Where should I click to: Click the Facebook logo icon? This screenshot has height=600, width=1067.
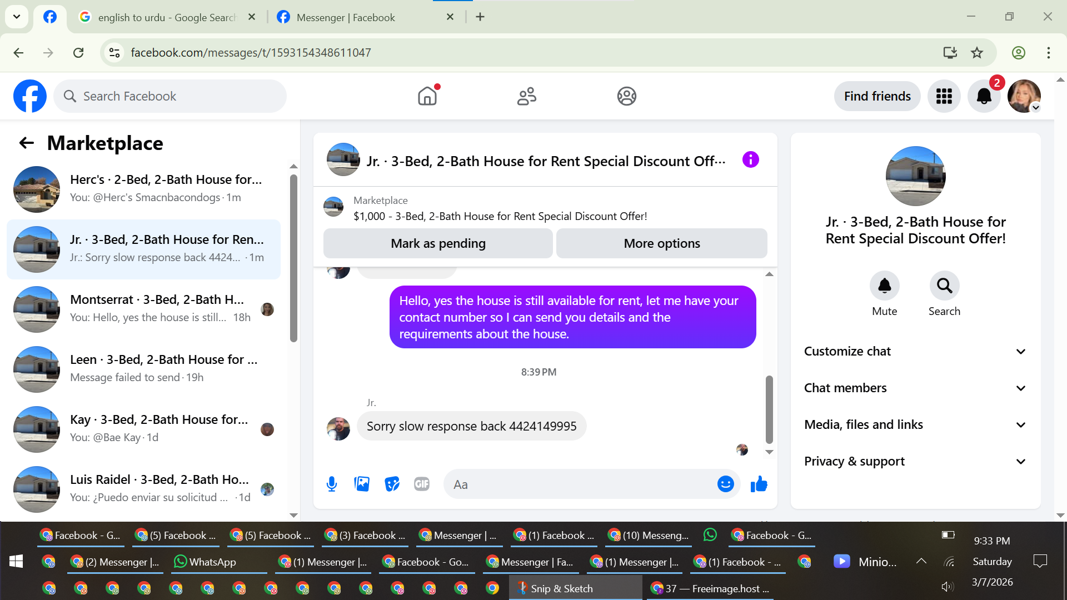30,96
